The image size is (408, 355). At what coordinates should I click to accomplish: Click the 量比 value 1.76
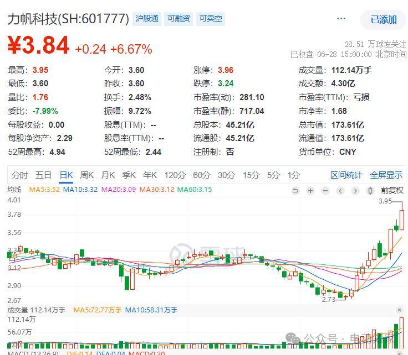click(x=40, y=97)
